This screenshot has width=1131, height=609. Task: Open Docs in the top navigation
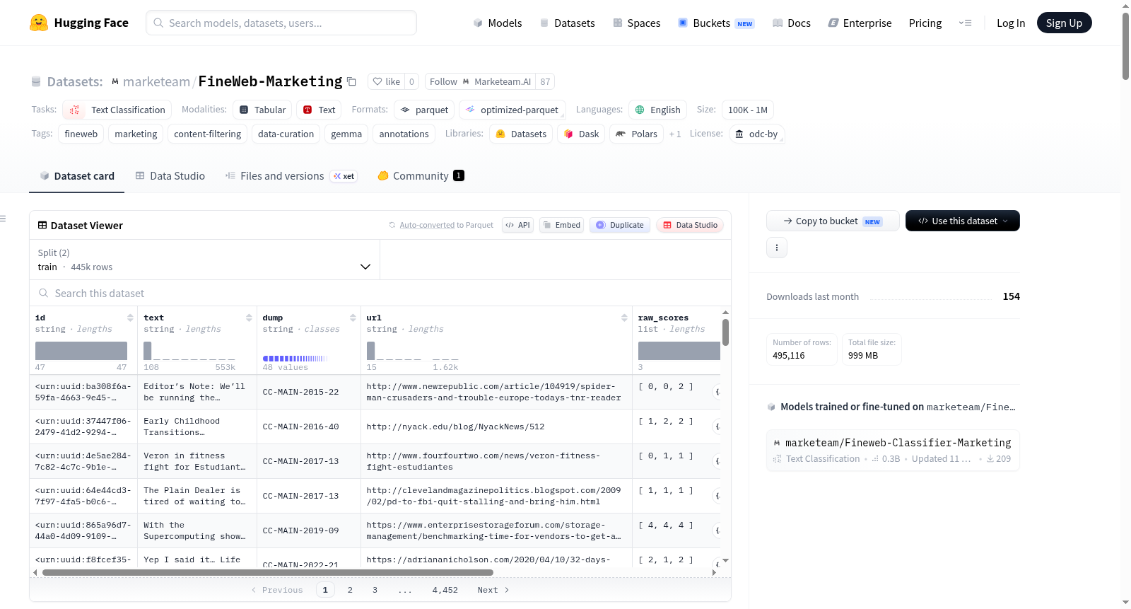[x=791, y=23]
